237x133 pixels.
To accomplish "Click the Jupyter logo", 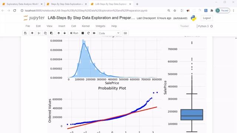I will [34, 18].
